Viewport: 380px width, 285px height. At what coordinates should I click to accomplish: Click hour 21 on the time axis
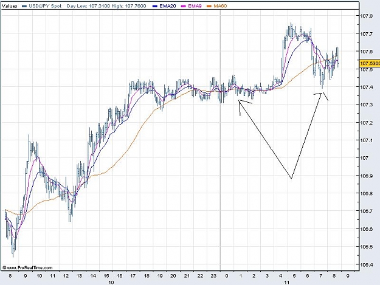187,276
